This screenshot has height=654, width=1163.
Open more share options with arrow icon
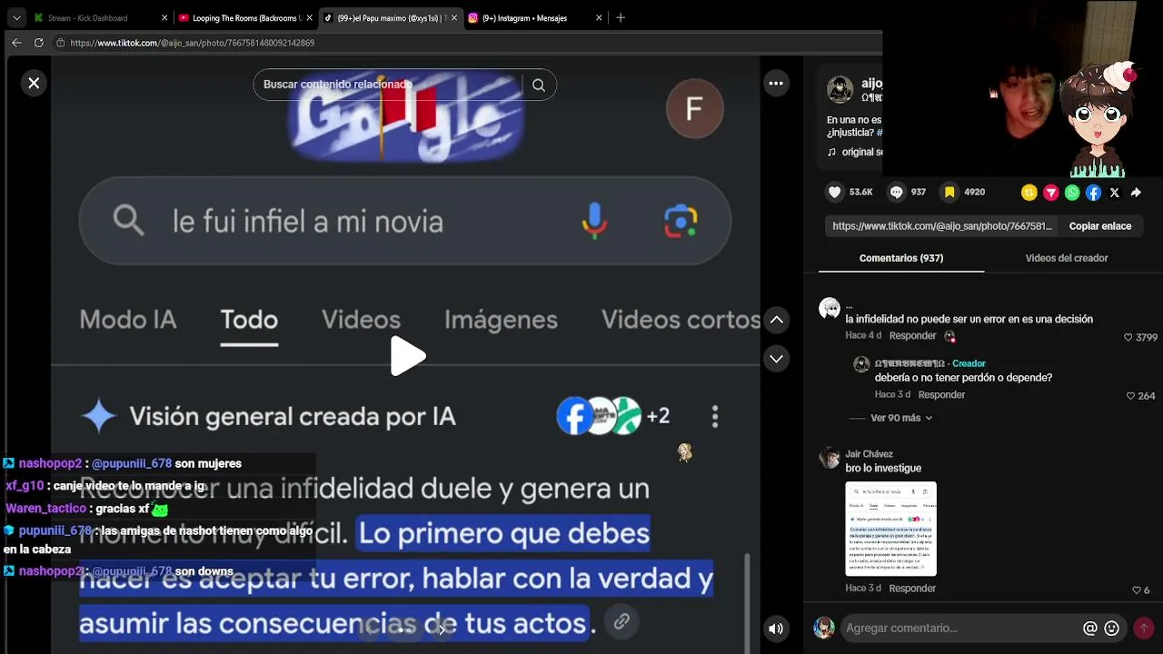pos(1136,193)
